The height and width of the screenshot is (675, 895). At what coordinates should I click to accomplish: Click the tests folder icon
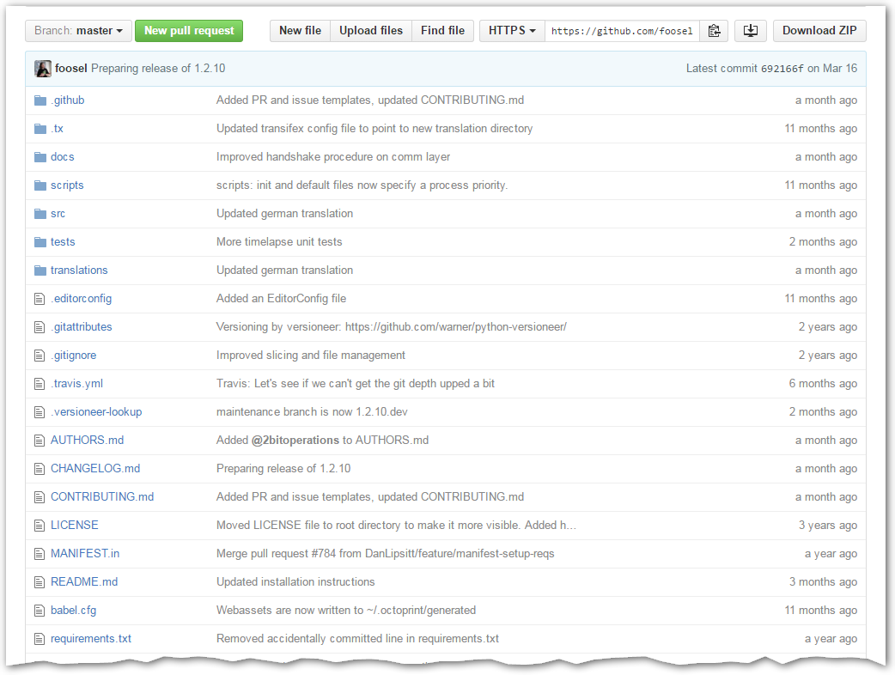coord(40,241)
